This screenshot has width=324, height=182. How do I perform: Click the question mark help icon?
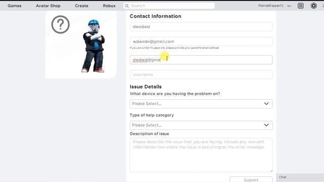pyautogui.click(x=60, y=25)
